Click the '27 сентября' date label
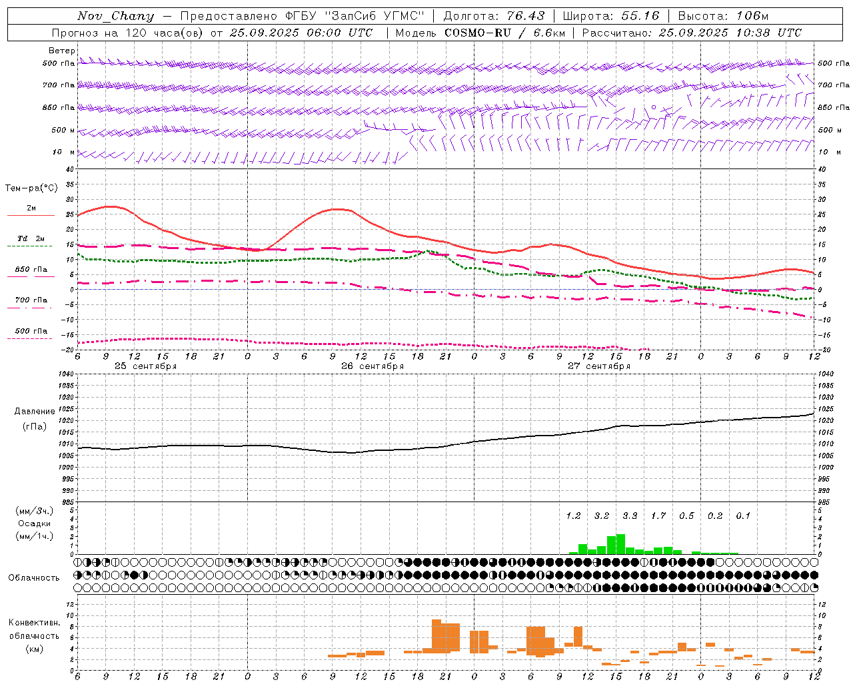 point(599,366)
